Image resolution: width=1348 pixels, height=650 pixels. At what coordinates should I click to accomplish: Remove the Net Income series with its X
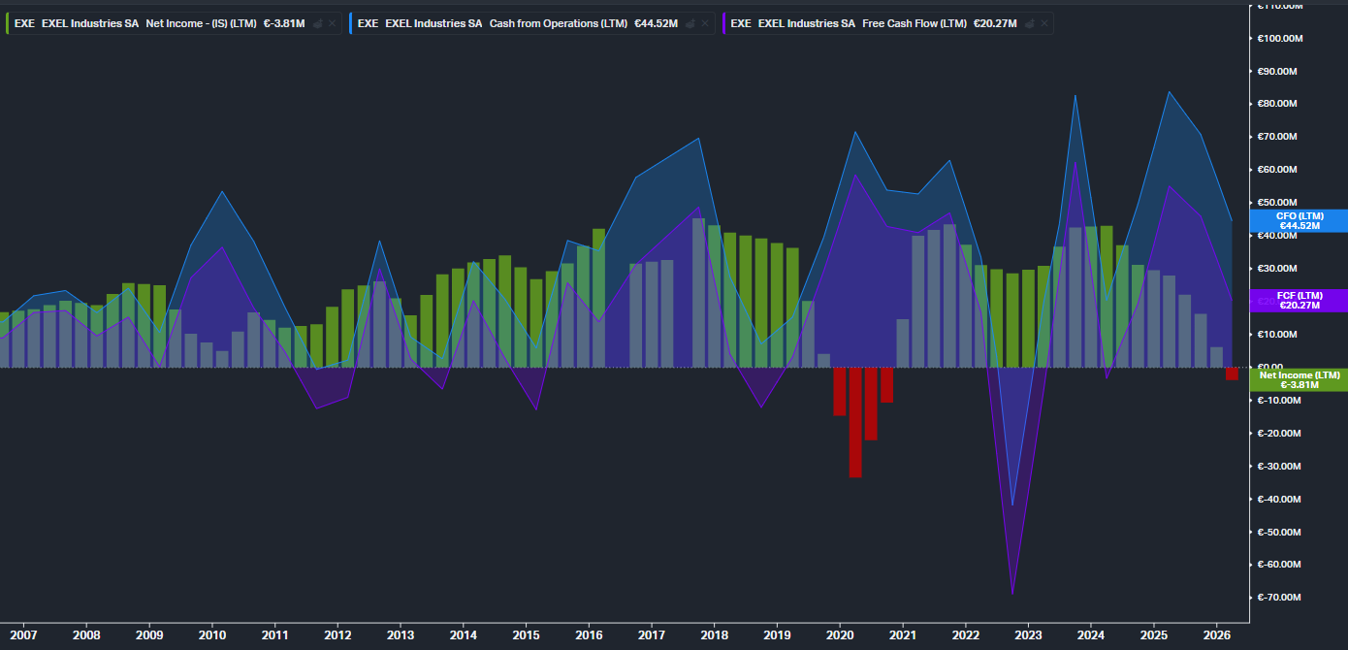click(x=333, y=23)
